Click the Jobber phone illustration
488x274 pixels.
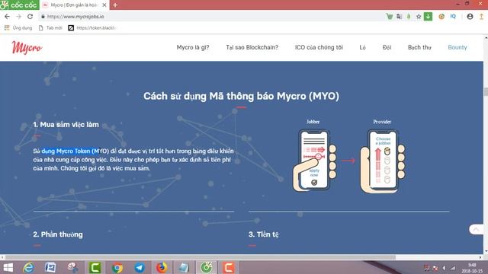(x=314, y=161)
